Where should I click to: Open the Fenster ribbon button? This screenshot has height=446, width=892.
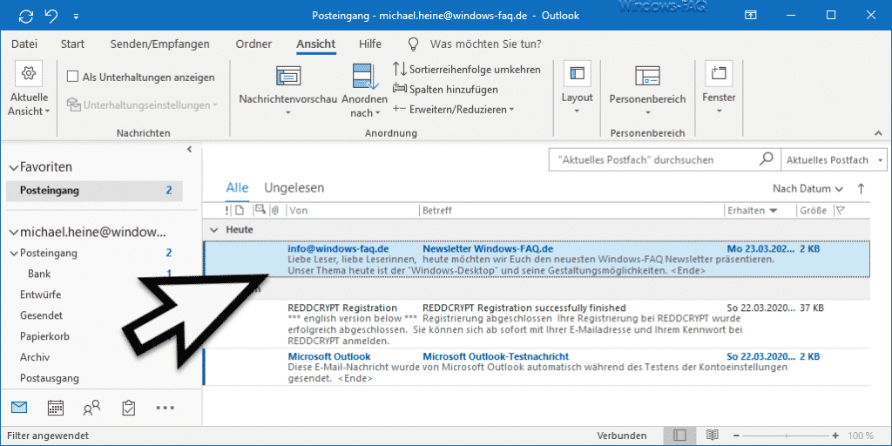(x=719, y=88)
